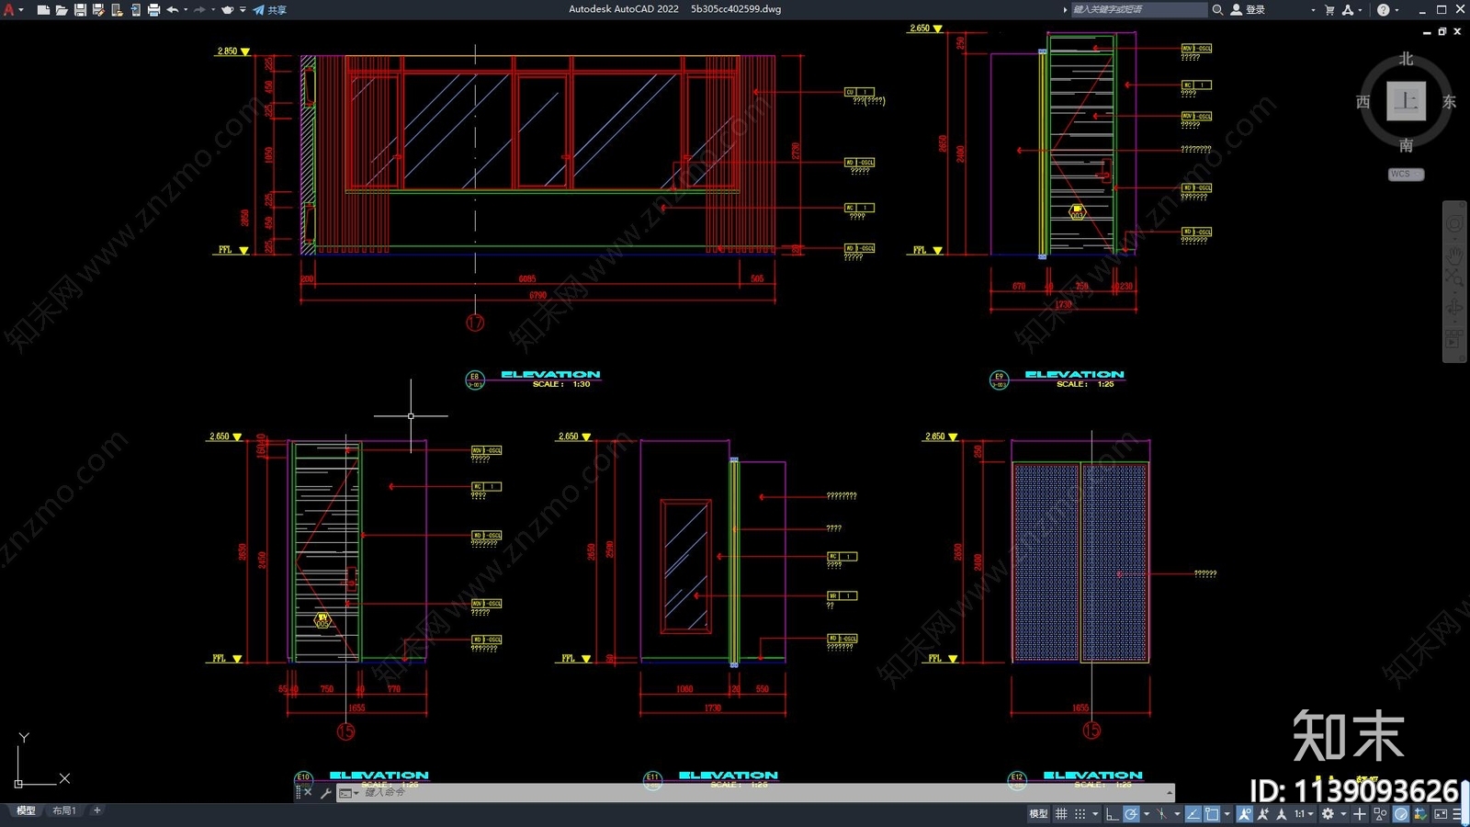
Task: Click the ViewCube top face (上)
Action: [1406, 101]
